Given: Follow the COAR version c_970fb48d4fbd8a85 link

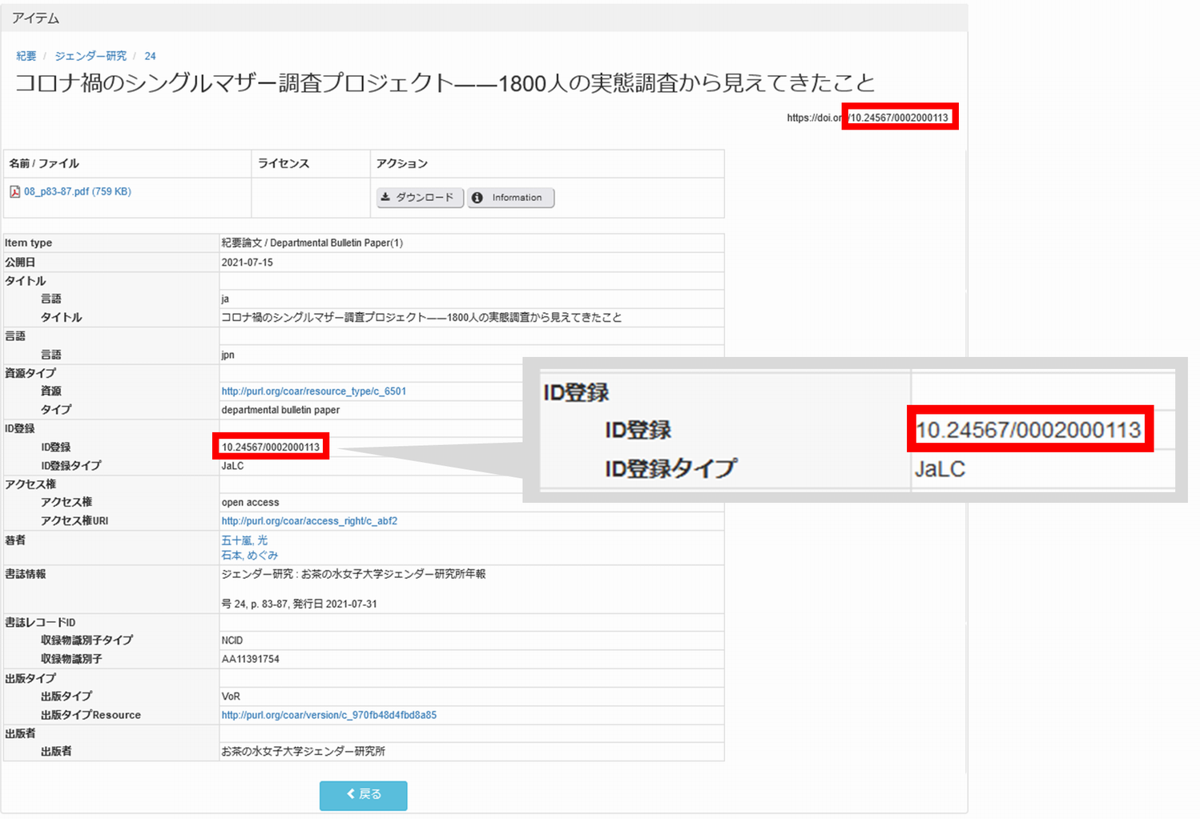Looking at the screenshot, I should coord(328,716).
